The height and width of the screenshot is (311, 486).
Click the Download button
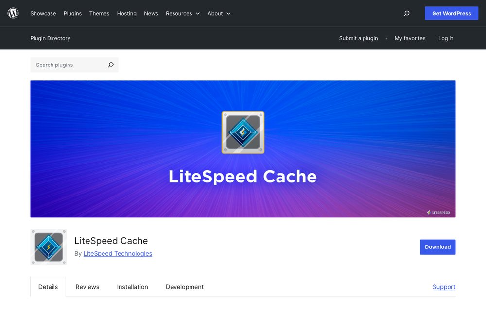(x=438, y=247)
